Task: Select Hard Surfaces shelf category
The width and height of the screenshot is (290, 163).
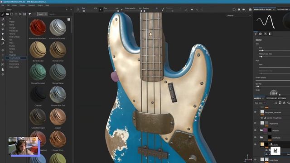Action: (x=14, y=37)
